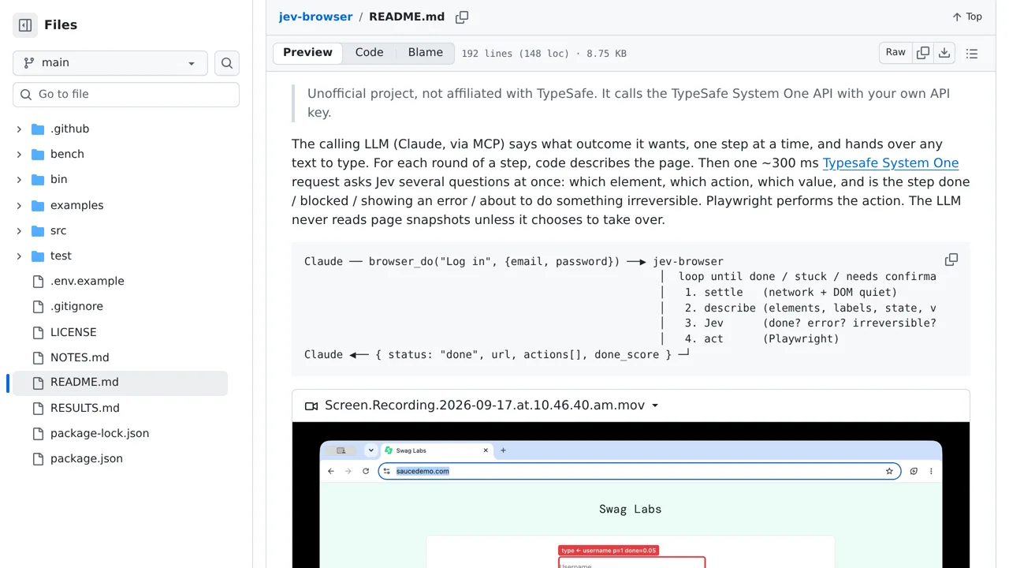Open the file search magnifier button
The image size is (1009, 568).
point(227,63)
